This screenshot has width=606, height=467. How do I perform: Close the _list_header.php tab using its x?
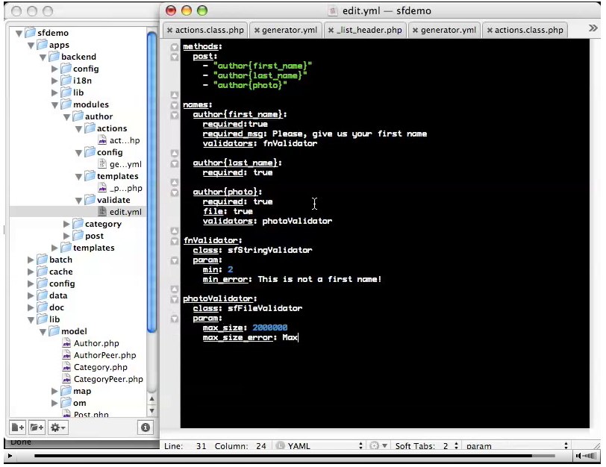point(332,31)
